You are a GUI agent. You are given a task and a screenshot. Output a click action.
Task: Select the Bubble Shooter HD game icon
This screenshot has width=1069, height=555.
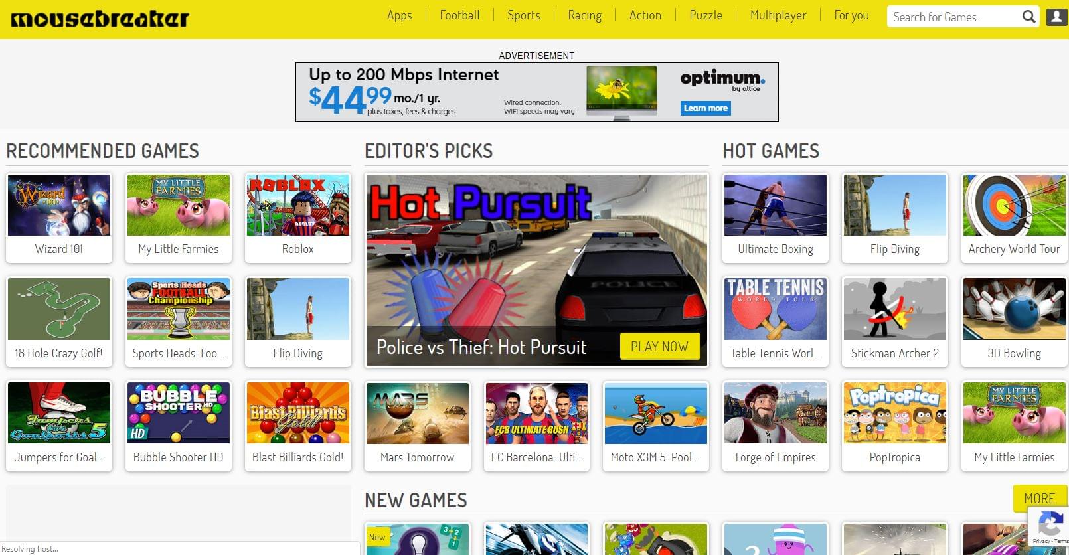(x=179, y=413)
